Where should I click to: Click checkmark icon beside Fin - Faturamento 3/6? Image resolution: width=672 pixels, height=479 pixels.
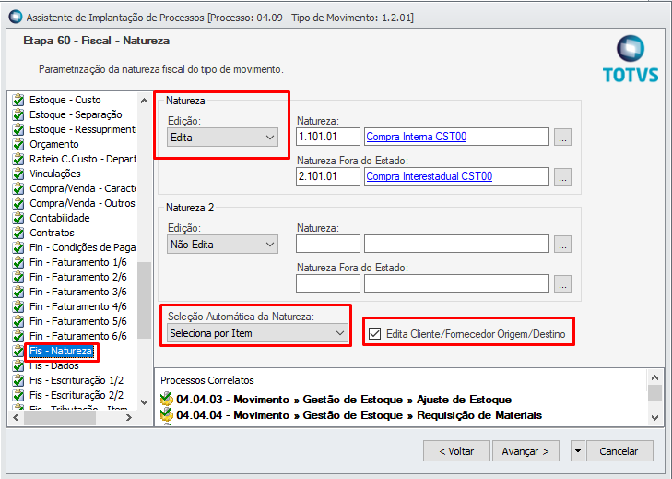pyautogui.click(x=18, y=292)
